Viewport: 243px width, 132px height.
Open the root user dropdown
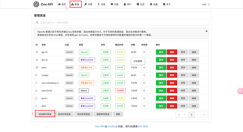coord(206,4)
